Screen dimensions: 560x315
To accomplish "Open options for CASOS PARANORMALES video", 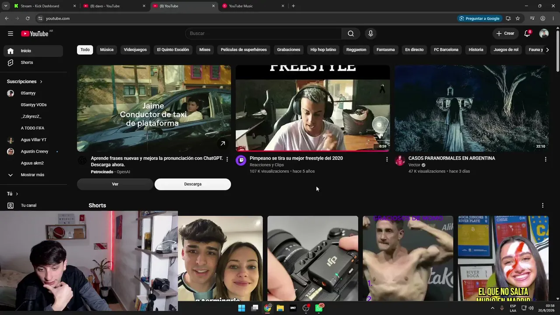I will [546, 159].
